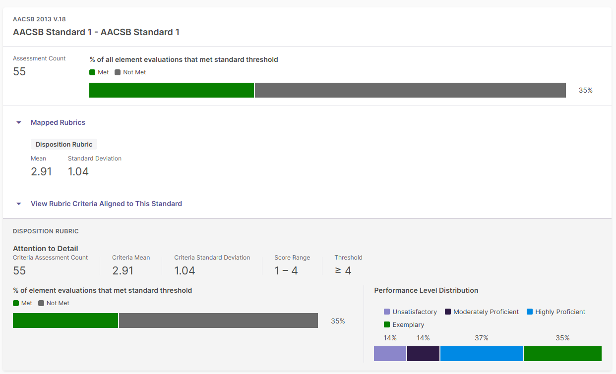Click the rubric Mean value 2.91
616x374 pixels.
[x=41, y=172]
